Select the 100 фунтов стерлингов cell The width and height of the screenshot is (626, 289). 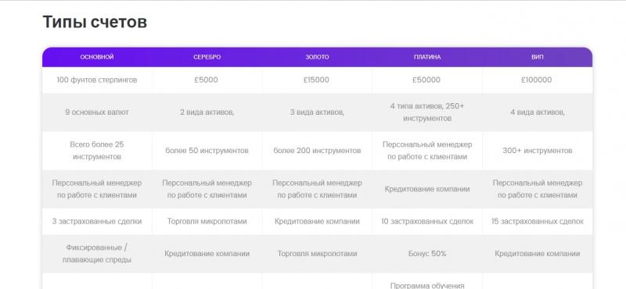(x=97, y=80)
